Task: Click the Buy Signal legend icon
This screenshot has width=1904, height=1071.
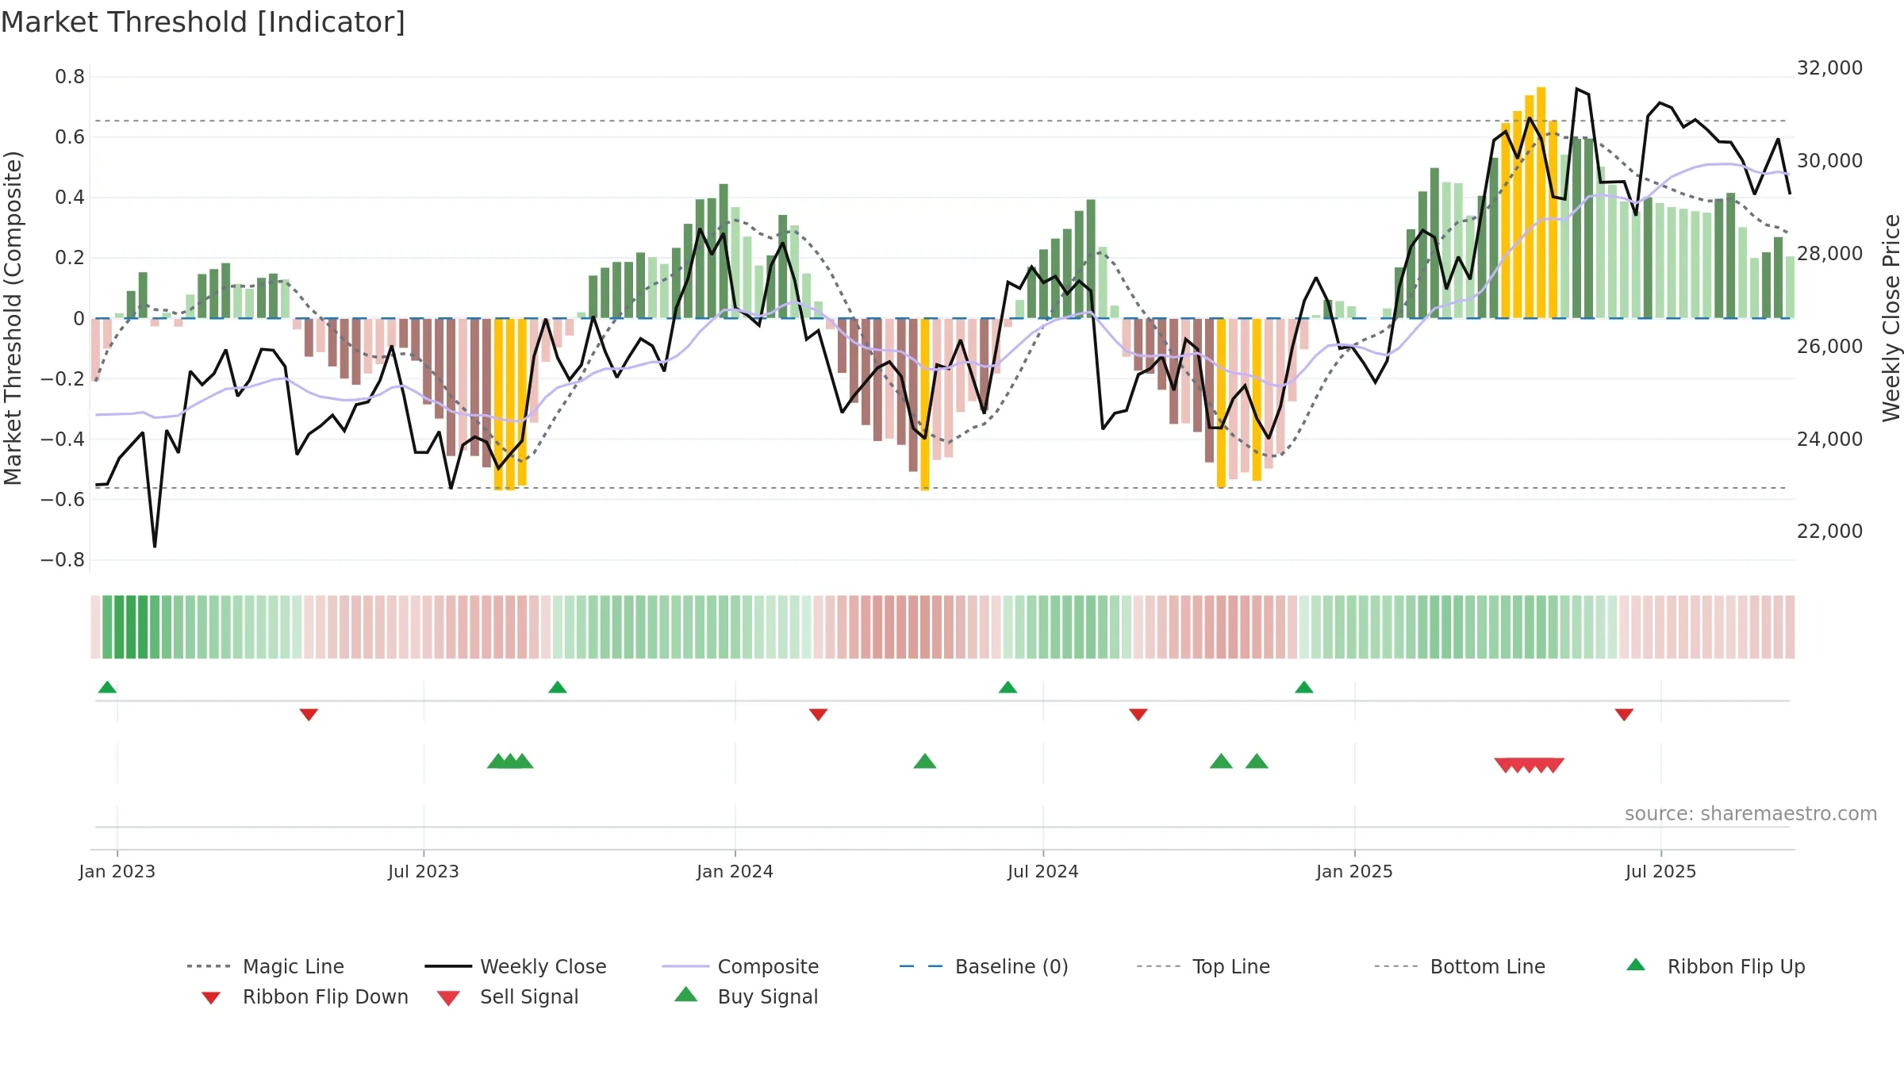Action: click(x=686, y=994)
